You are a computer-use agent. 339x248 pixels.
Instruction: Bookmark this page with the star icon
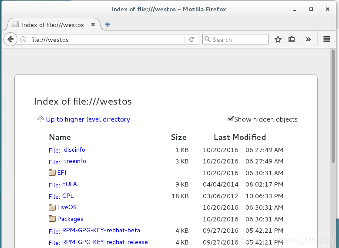[x=278, y=39]
